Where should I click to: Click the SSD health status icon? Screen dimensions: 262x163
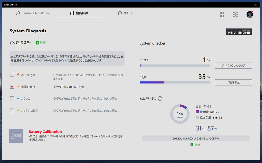click(192, 145)
